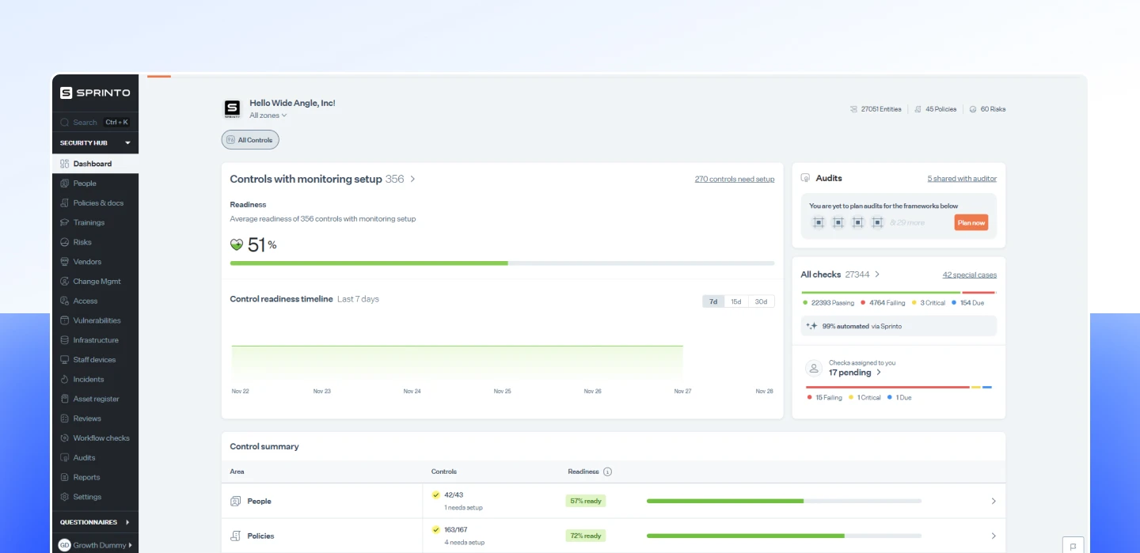Screen dimensions: 1140x553
Task: Open the Settings menu item
Action: [87, 497]
